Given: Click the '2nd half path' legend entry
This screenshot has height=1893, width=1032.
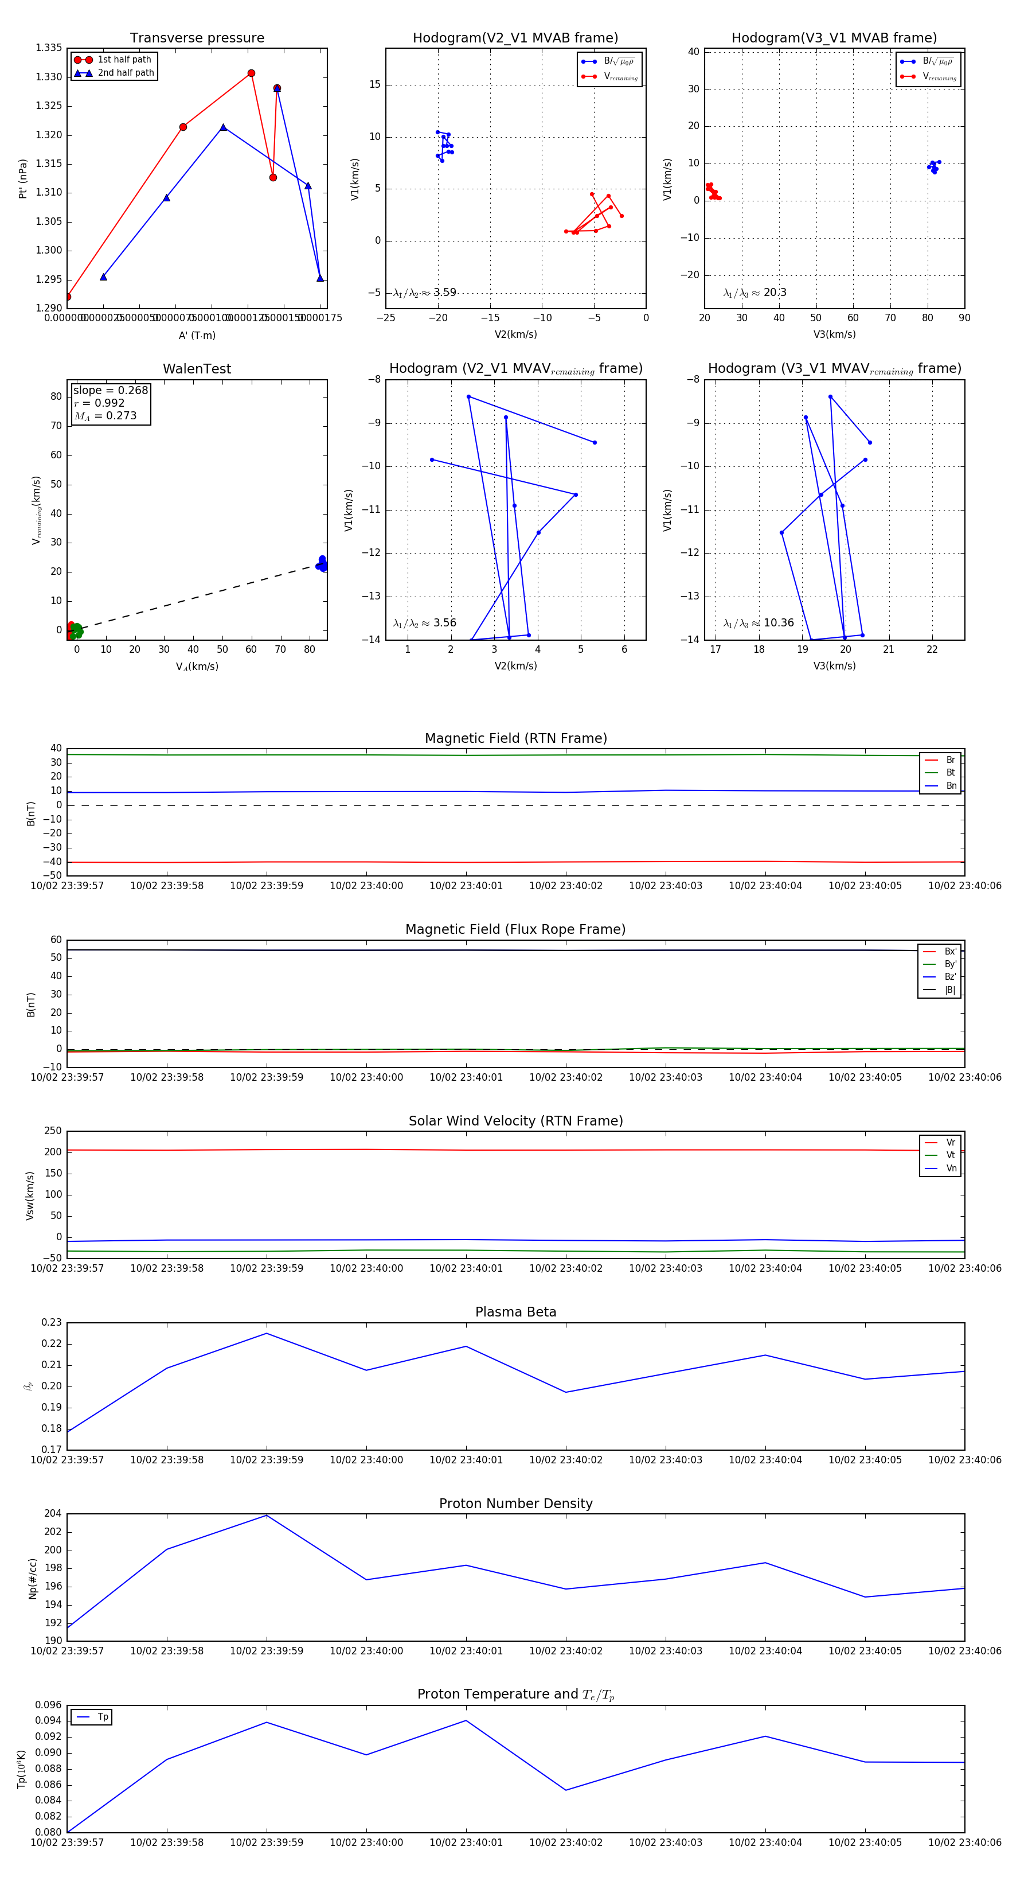Looking at the screenshot, I should point(125,73).
